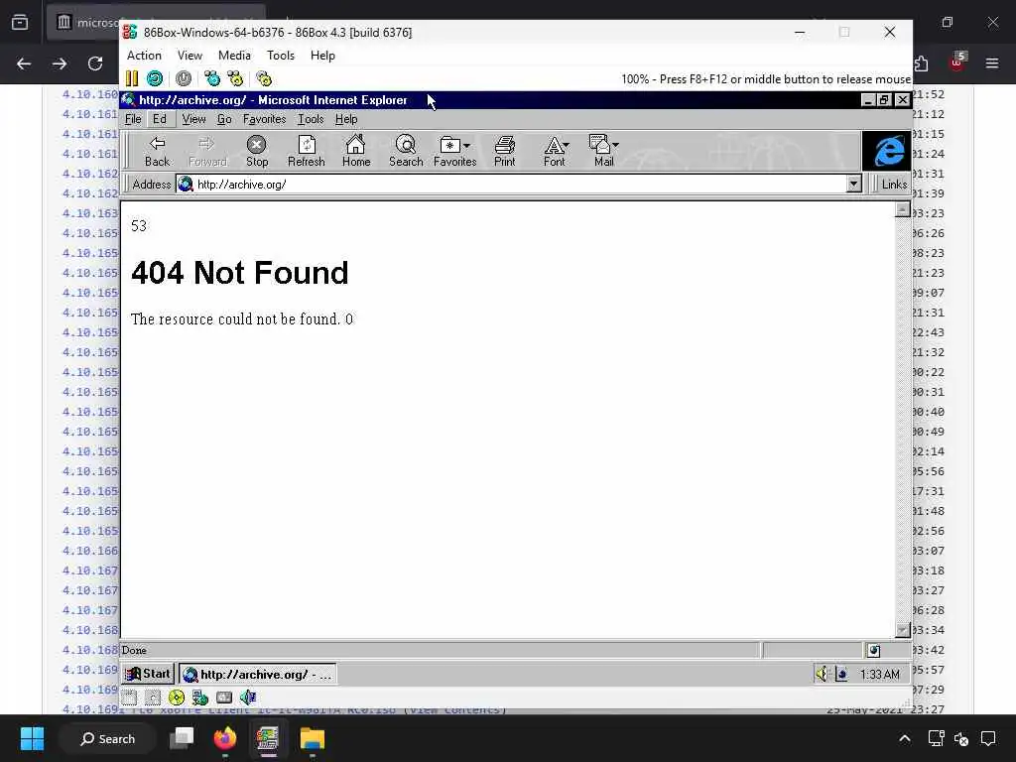Viewport: 1016px width, 762px height.
Task: Open the Mail toolbar button
Action: [x=603, y=151]
